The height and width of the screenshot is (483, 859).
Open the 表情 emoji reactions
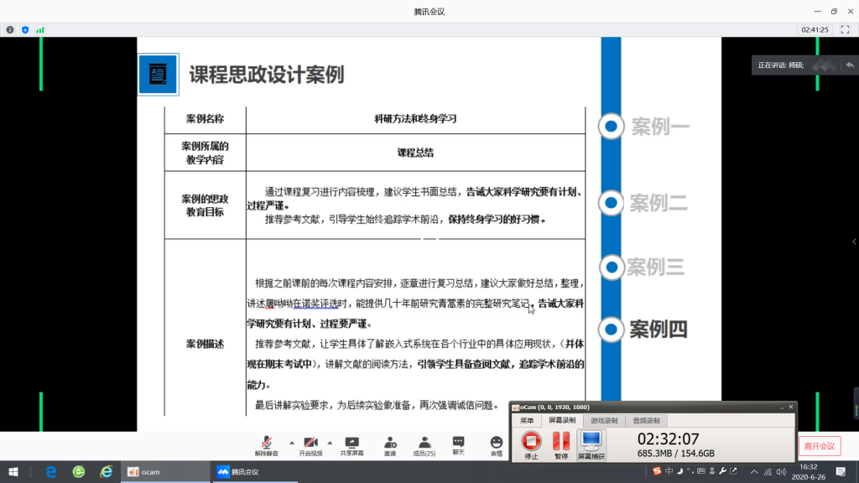click(496, 443)
